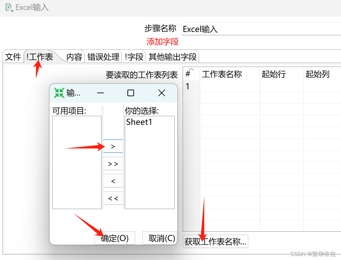The image size is (341, 260).
Task: Click the single < remove item button
Action: [x=113, y=181]
